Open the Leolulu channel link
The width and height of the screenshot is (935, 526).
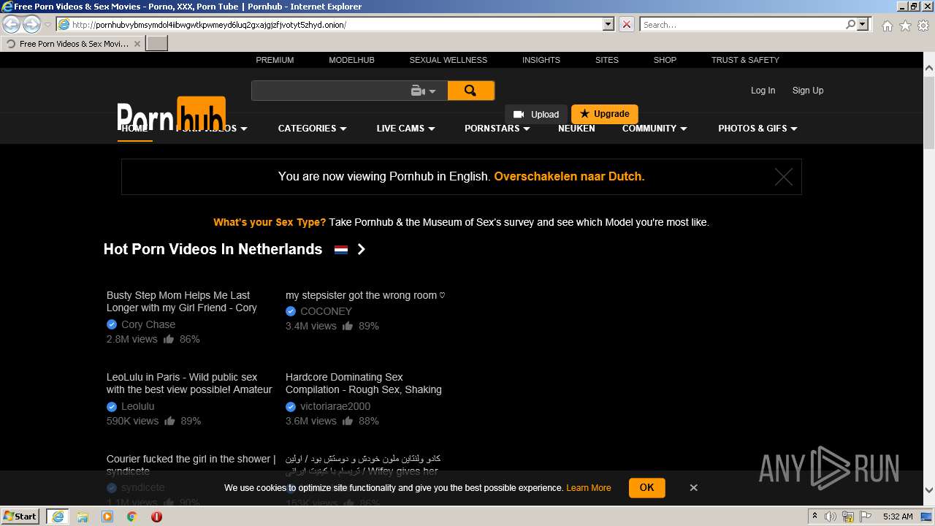(x=137, y=406)
